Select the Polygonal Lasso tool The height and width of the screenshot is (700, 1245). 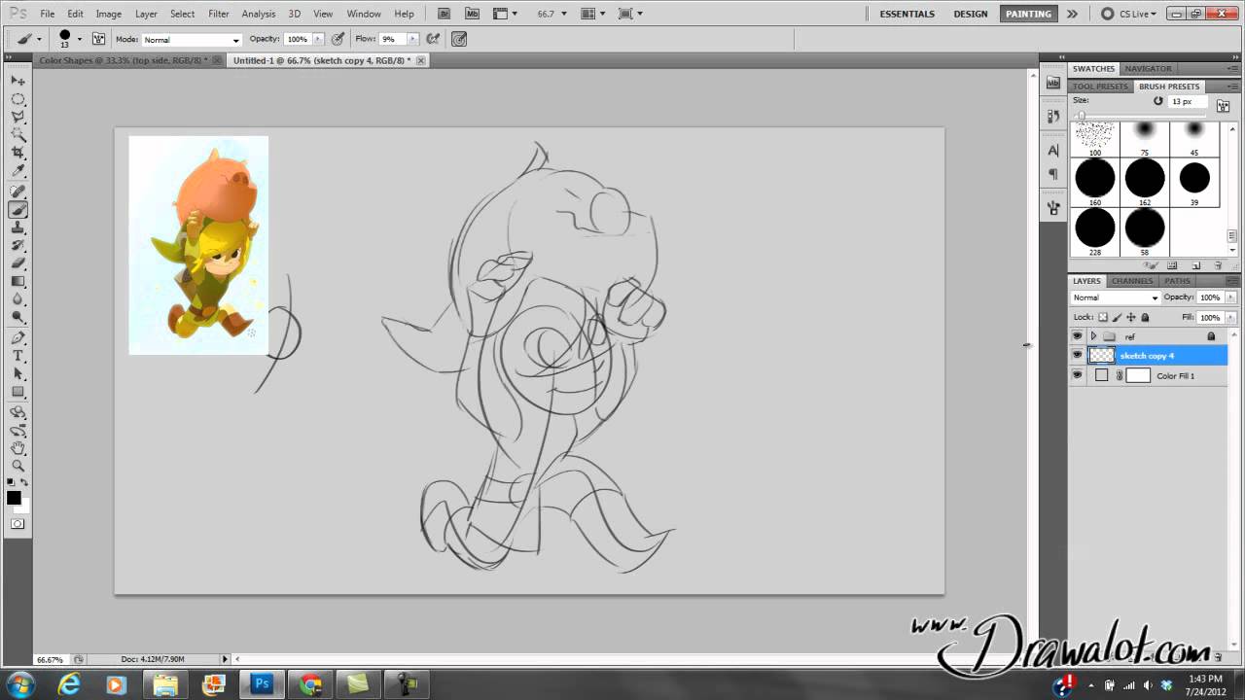[x=18, y=118]
